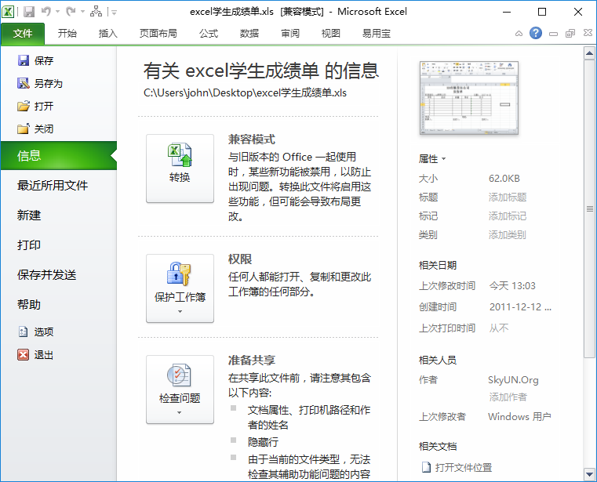
Task: Click 添加类别 field
Action: (507, 234)
